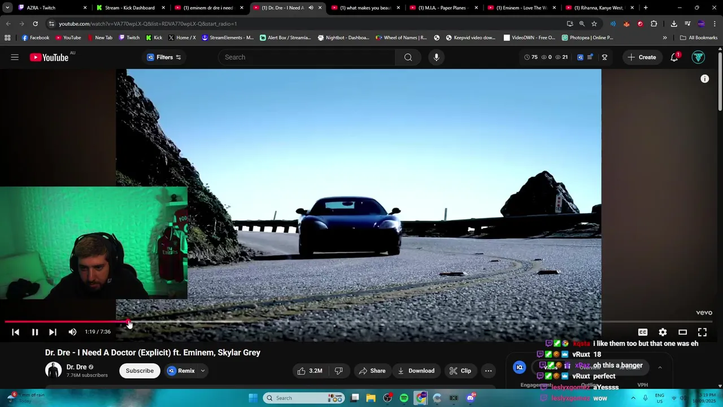Screen dimensions: 723x407
Task: Open Spotify from the taskbar
Action: tap(404, 398)
